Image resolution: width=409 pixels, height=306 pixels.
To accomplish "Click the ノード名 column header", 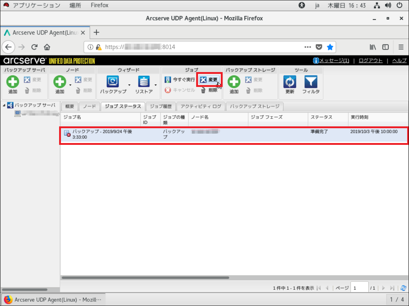I will 218,120.
